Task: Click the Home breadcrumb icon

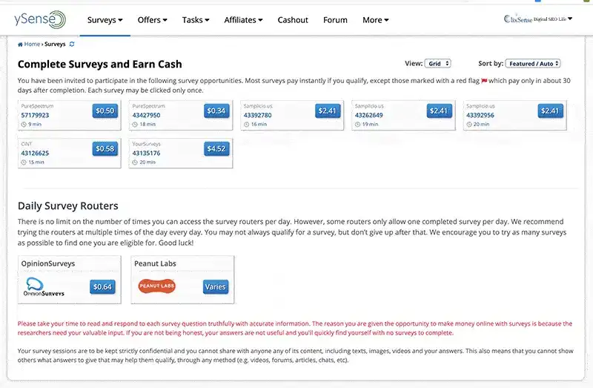Action: click(21, 45)
